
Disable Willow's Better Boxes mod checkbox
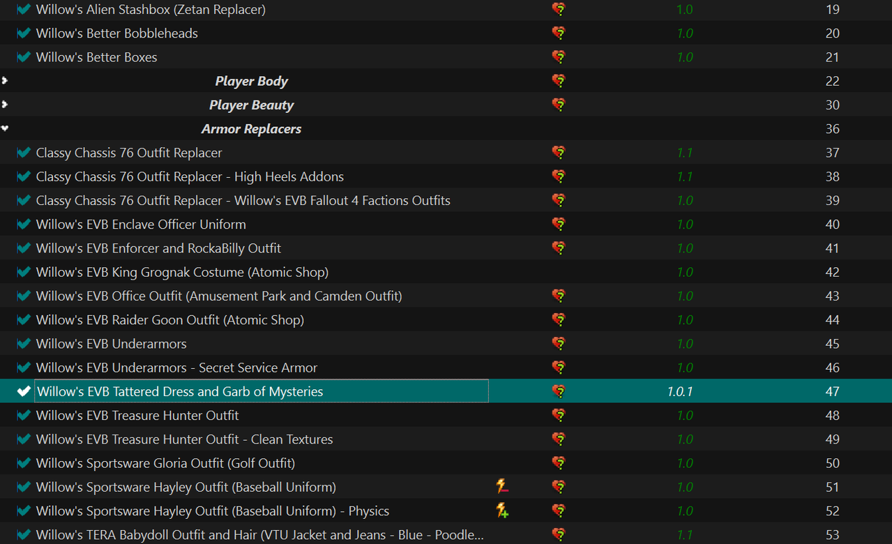tap(24, 57)
